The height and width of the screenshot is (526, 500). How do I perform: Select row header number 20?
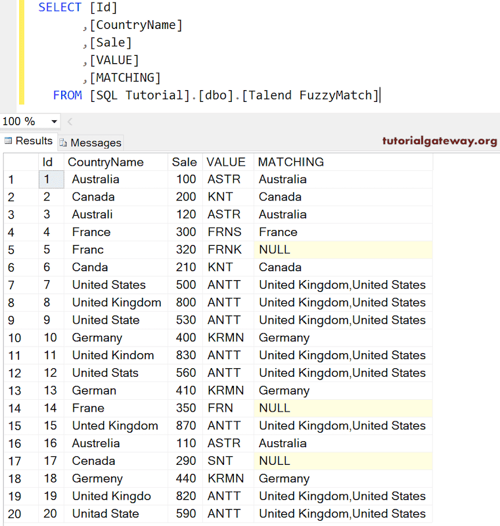[x=21, y=514]
